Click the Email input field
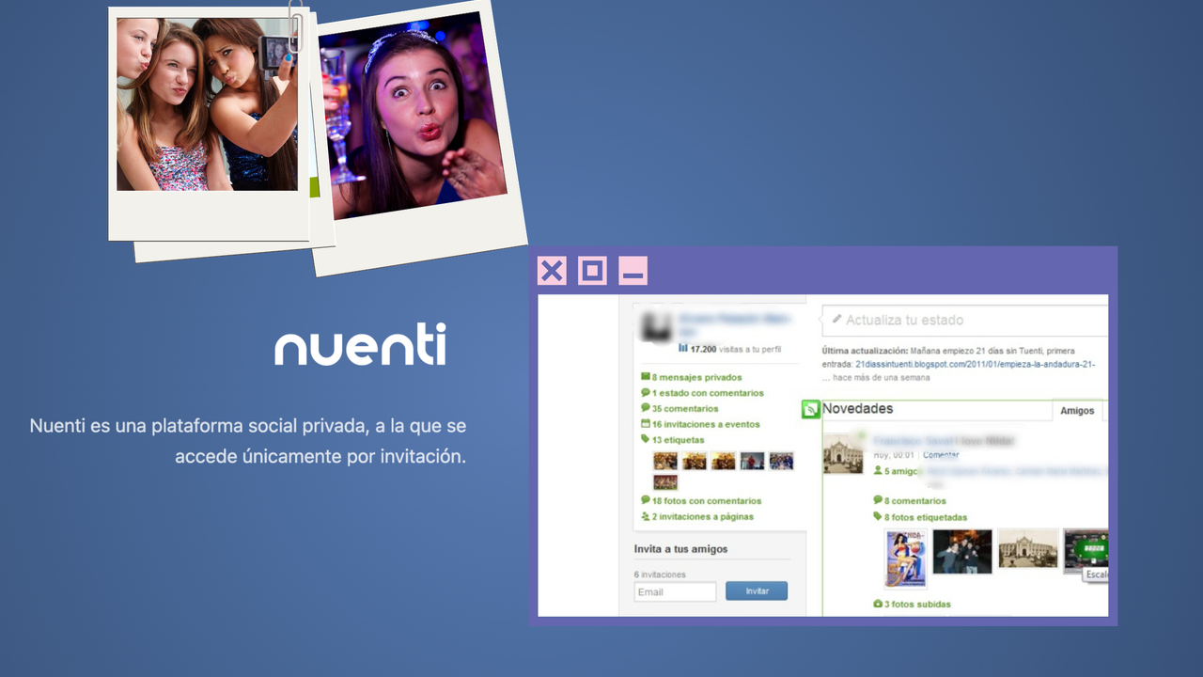 (x=675, y=591)
